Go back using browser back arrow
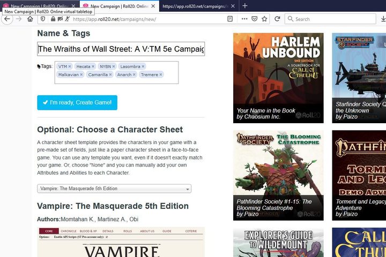 pyautogui.click(x=7, y=19)
